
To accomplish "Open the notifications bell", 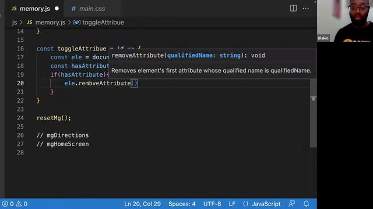I will pyautogui.click(x=306, y=204).
